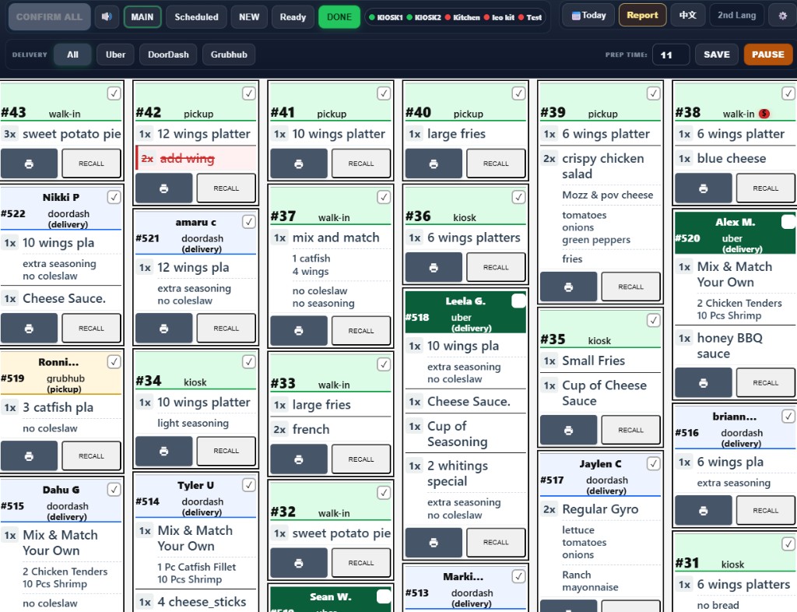
Task: Save the prep time
Action: coord(717,55)
